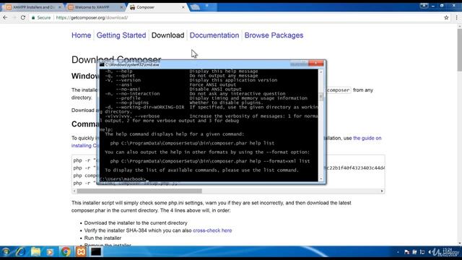This screenshot has width=462, height=260.
Task: Open the Windows Start menu
Action: coord(6,252)
